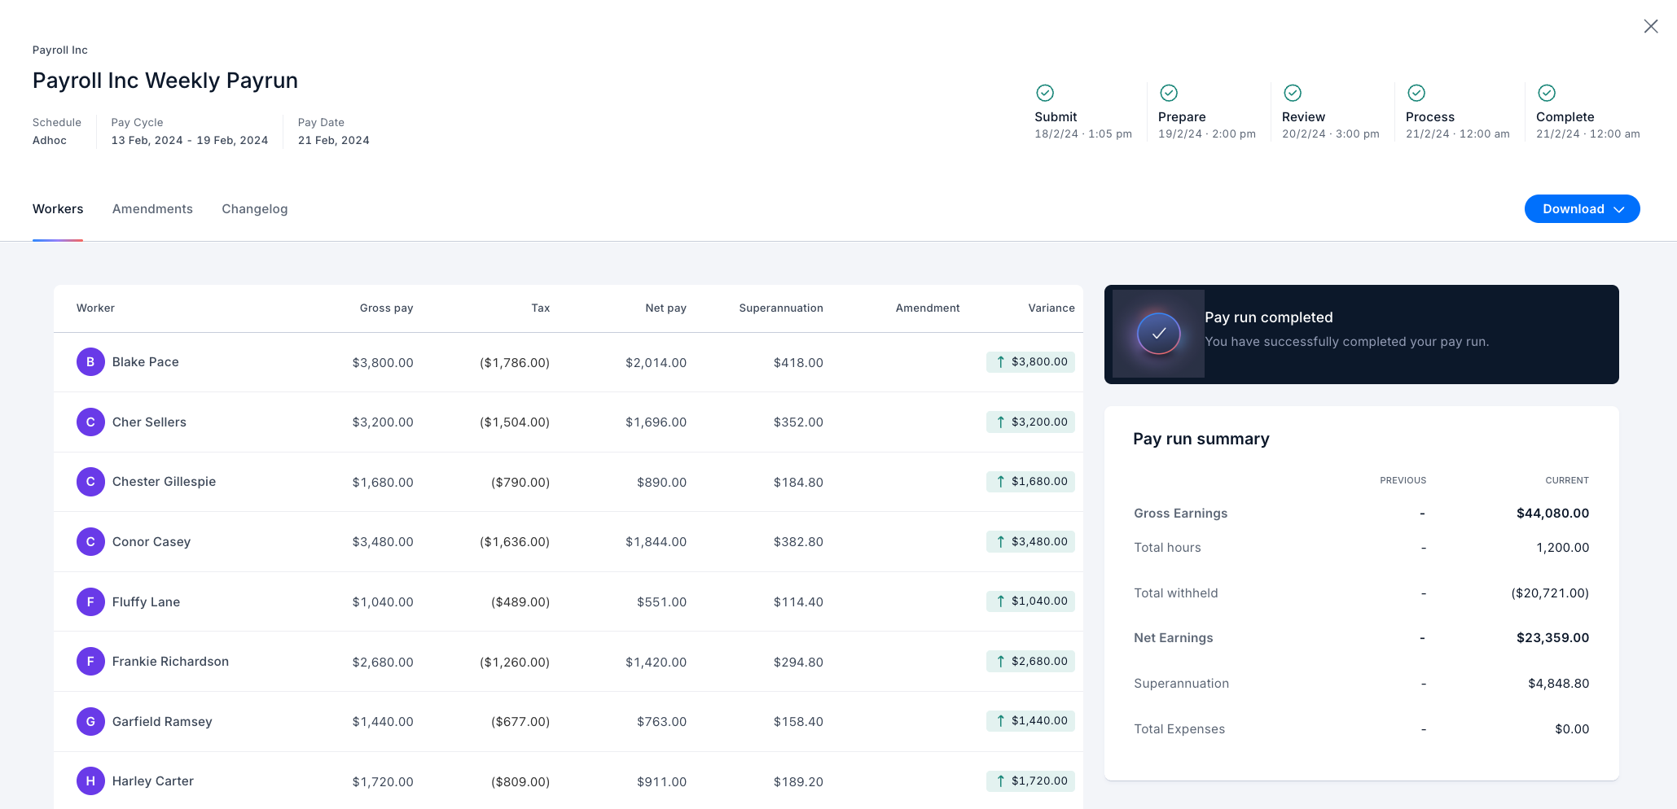Open Cher Sellers worker row
This screenshot has height=809, width=1677.
pyautogui.click(x=569, y=422)
